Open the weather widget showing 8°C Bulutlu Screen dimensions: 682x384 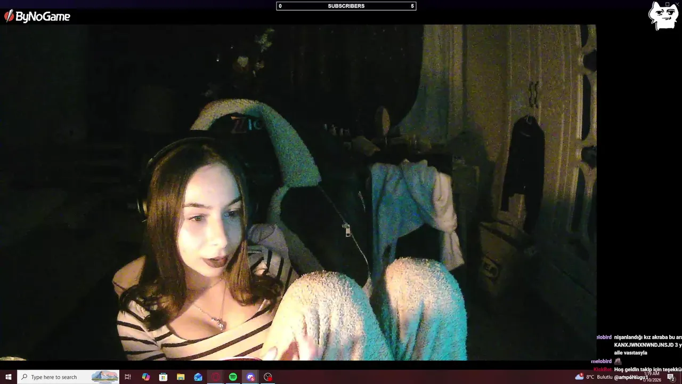pyautogui.click(x=594, y=377)
